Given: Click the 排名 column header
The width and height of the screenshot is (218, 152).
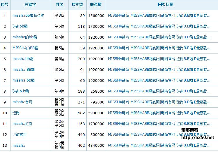Looking at the screenshot, I should click(x=60, y=4).
